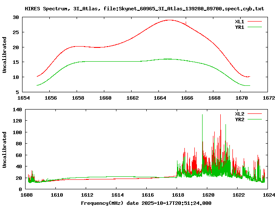277x207 pixels.
Task: Click the red XL2 legend line sample
Action: [255, 114]
